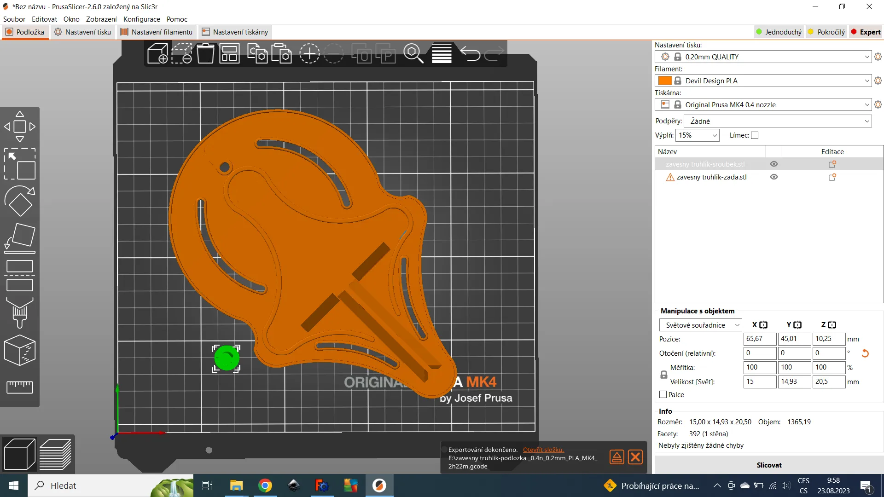Screen dimensions: 884x497
Task: Toggle visibility of zavesny truhlik-zada.stl
Action: pyautogui.click(x=774, y=177)
